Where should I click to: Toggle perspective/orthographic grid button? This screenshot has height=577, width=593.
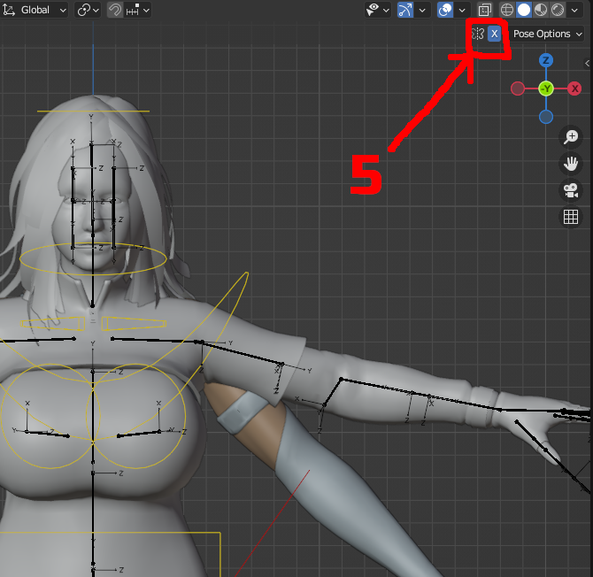click(x=571, y=217)
